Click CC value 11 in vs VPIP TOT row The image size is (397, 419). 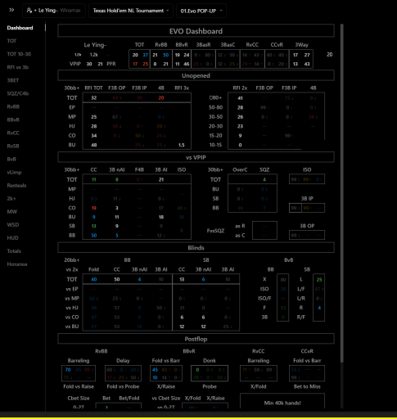click(94, 179)
